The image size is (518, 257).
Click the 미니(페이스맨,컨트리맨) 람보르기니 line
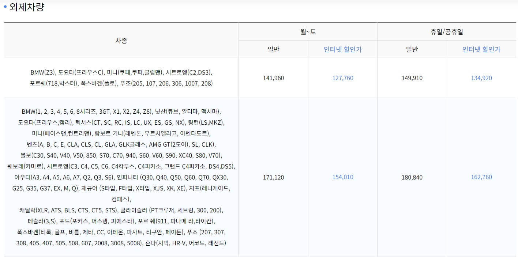point(121,133)
